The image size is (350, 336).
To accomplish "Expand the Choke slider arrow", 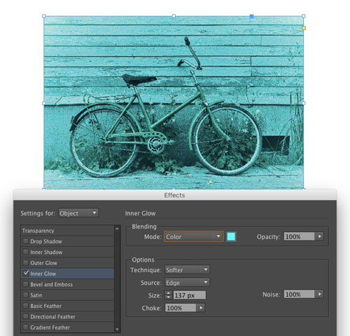I will [x=201, y=308].
